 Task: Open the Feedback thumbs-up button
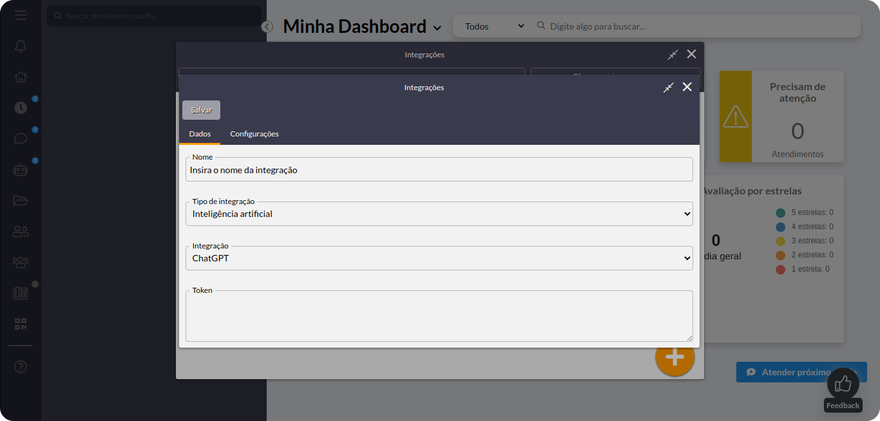(843, 384)
